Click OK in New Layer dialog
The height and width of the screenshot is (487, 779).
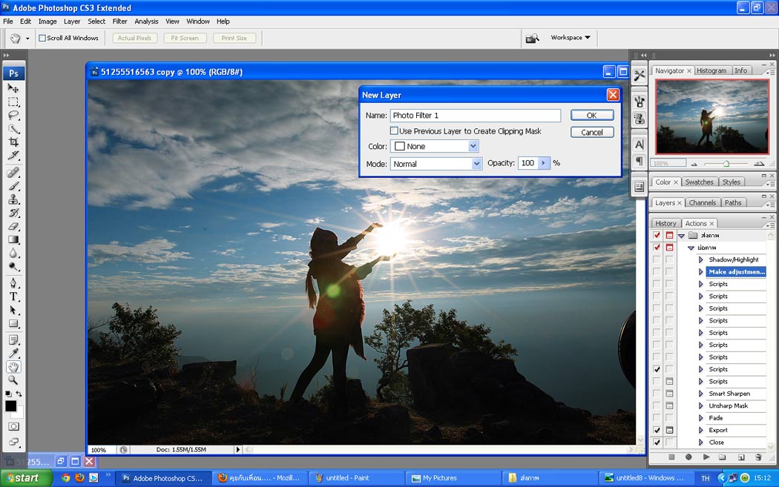591,116
